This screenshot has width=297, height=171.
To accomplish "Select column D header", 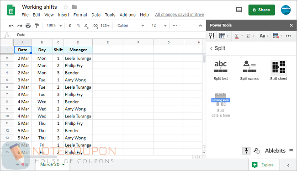I will (78, 42).
